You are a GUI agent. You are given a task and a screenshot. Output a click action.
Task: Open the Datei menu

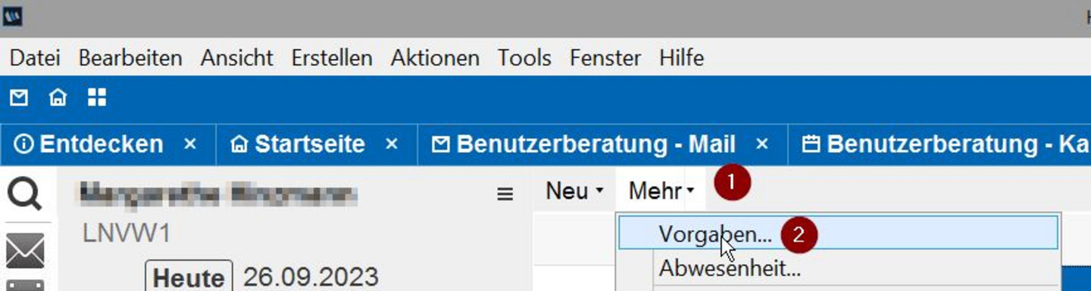(x=35, y=57)
